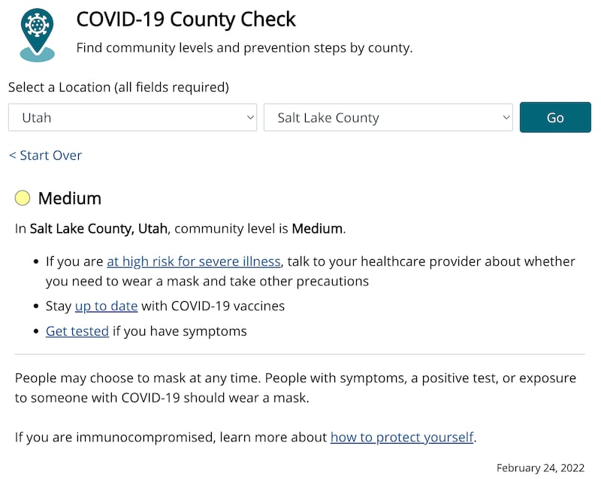Open the state selection dropdown showing Utah
Screen dimensions: 601x479
click(x=132, y=117)
